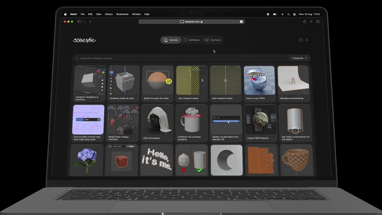Open the Apple menu
This screenshot has width=382, height=215.
tap(65, 14)
